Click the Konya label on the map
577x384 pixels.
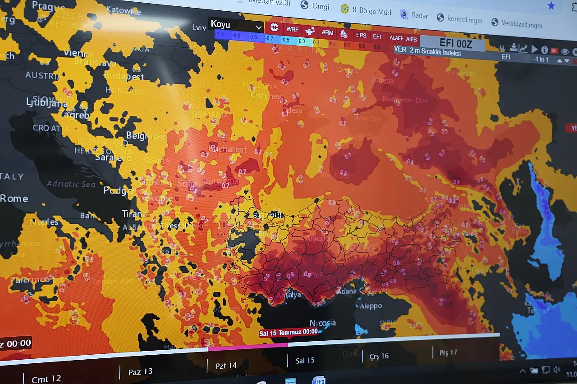point(314,274)
